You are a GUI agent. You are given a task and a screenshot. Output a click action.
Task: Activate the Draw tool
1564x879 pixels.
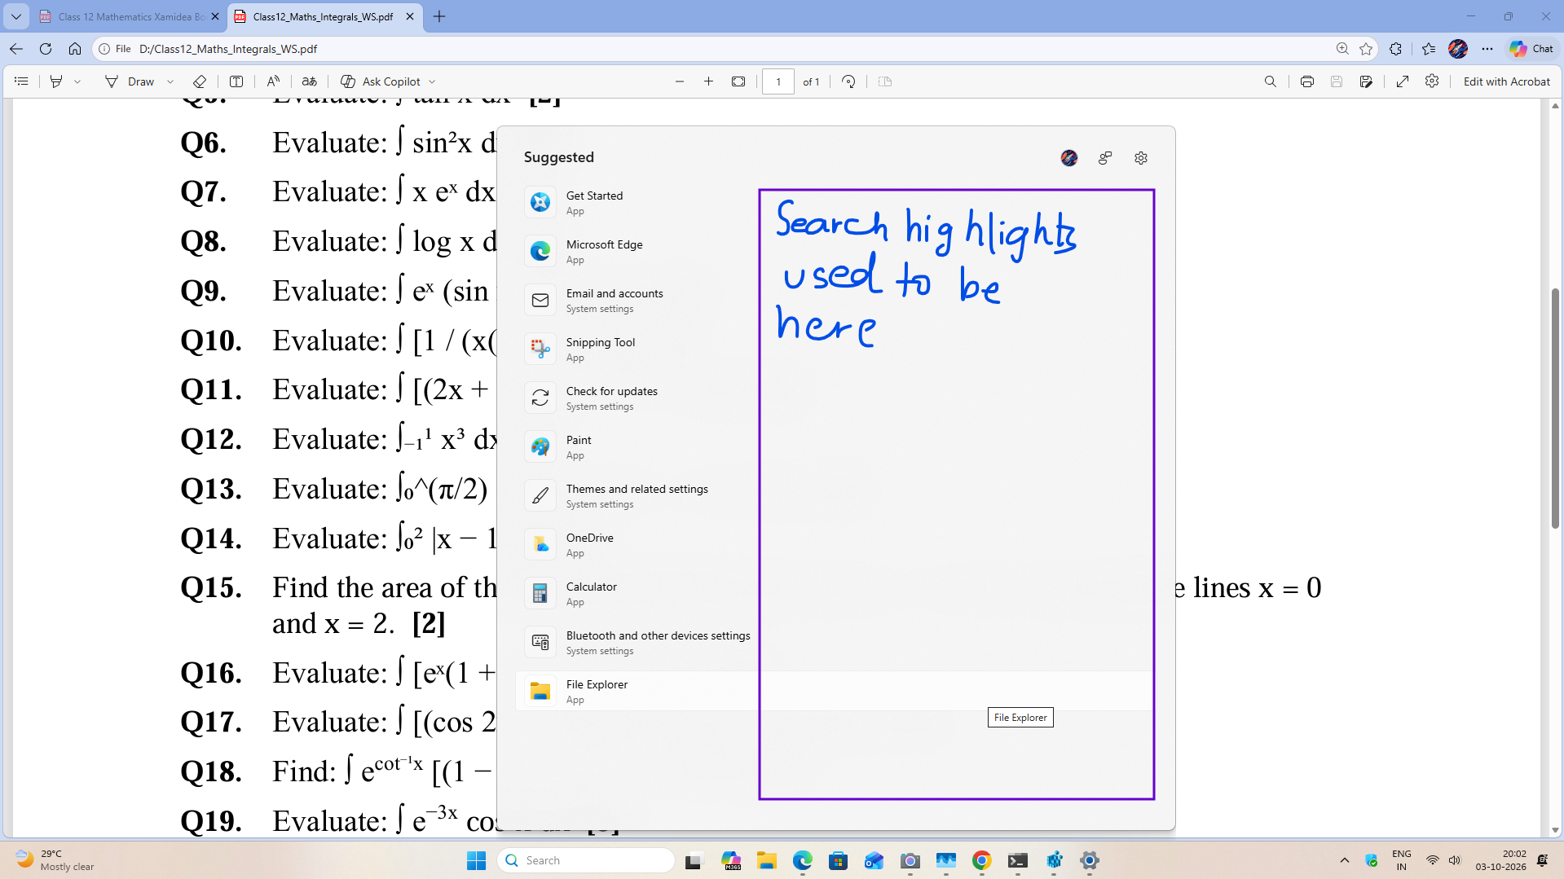click(x=130, y=81)
